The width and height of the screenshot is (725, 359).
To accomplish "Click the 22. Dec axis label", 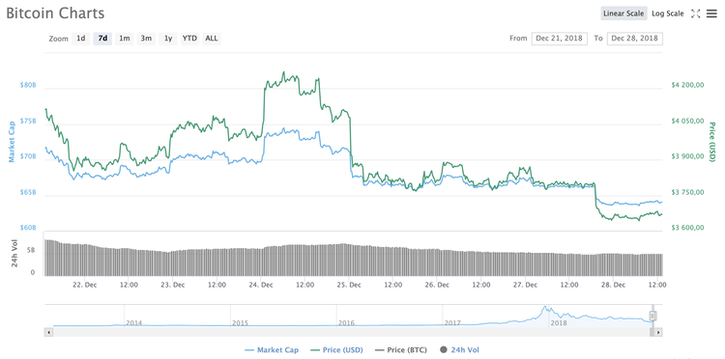I will coord(85,285).
